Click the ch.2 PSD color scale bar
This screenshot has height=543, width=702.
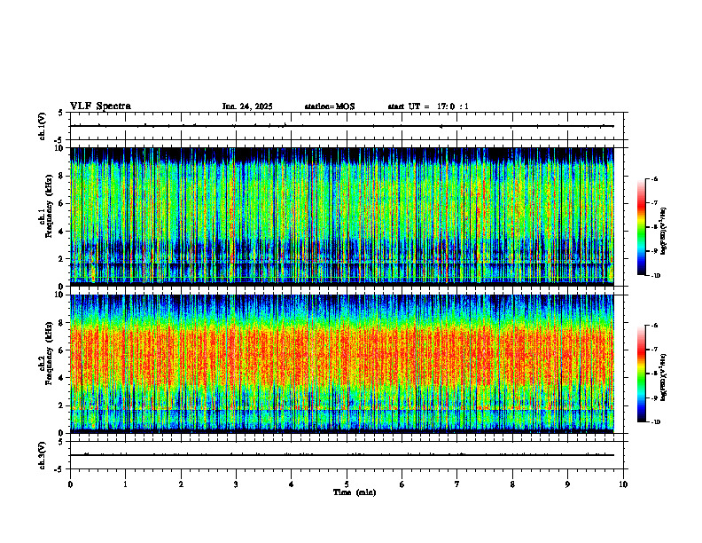click(x=641, y=374)
